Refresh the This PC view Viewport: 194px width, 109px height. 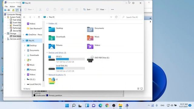coord(116,17)
